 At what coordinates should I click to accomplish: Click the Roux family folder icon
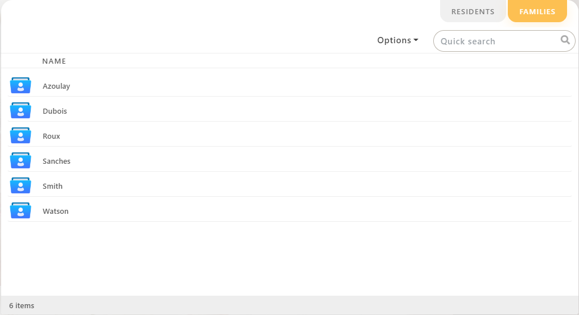point(20,136)
